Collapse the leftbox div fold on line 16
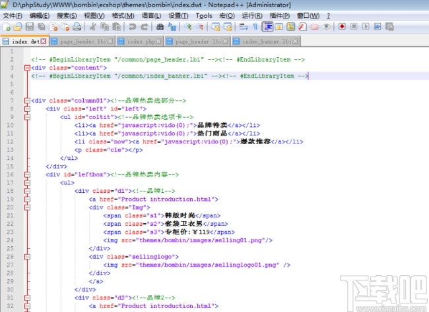The image size is (429, 312). tap(27, 174)
